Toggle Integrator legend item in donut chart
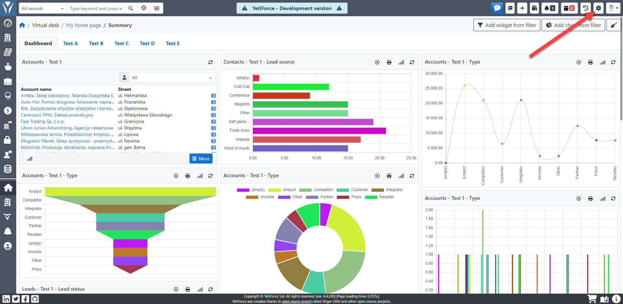Image resolution: width=623 pixels, height=304 pixels. click(x=387, y=190)
